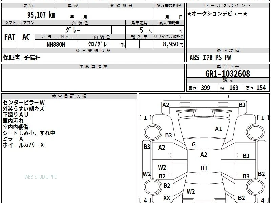This screenshot has width=271, height=203.
Task: Select the センターピラーW note line
Action: [24, 103]
